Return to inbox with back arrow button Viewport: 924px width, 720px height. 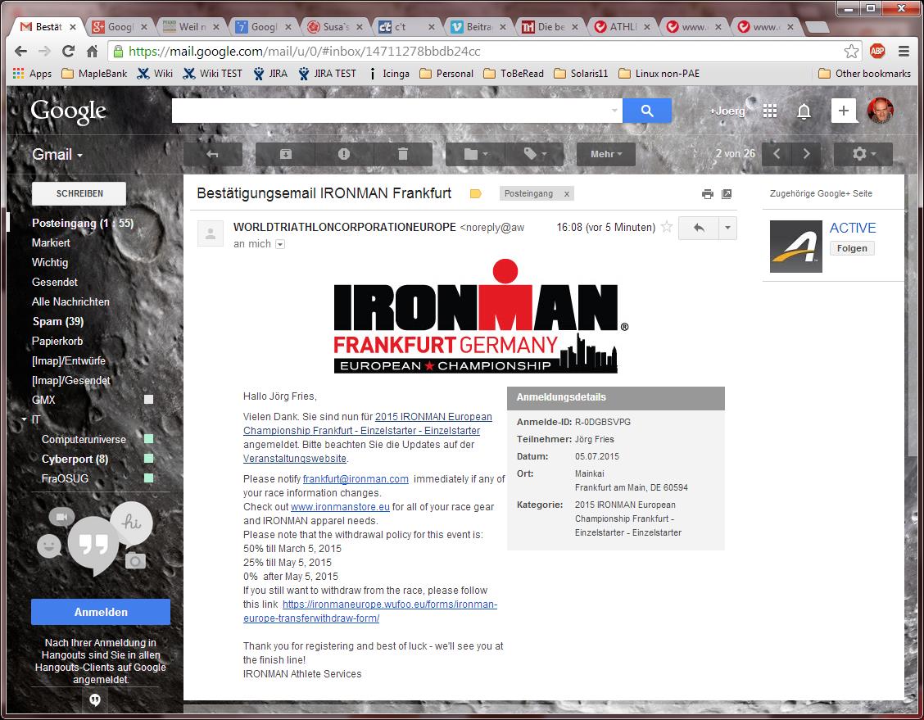pyautogui.click(x=213, y=154)
